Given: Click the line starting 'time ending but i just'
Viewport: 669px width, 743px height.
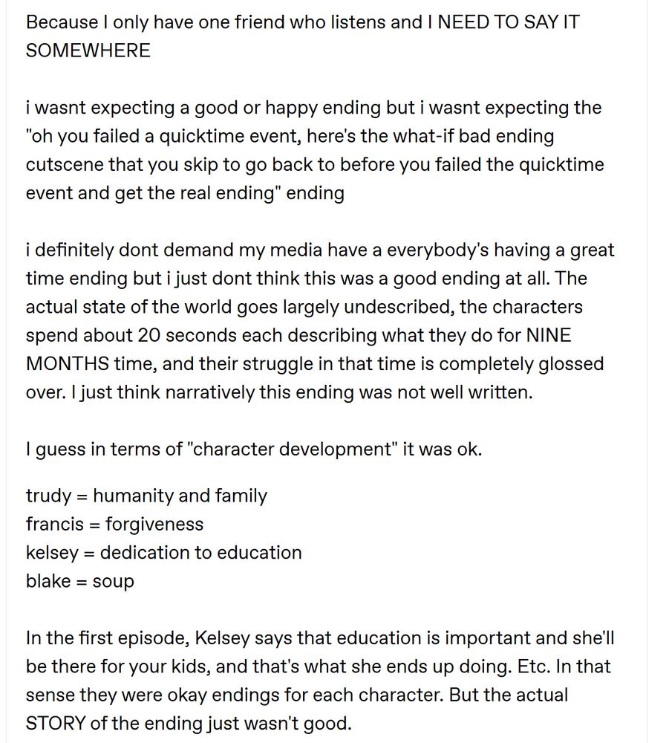Looking at the screenshot, I should point(307,278).
